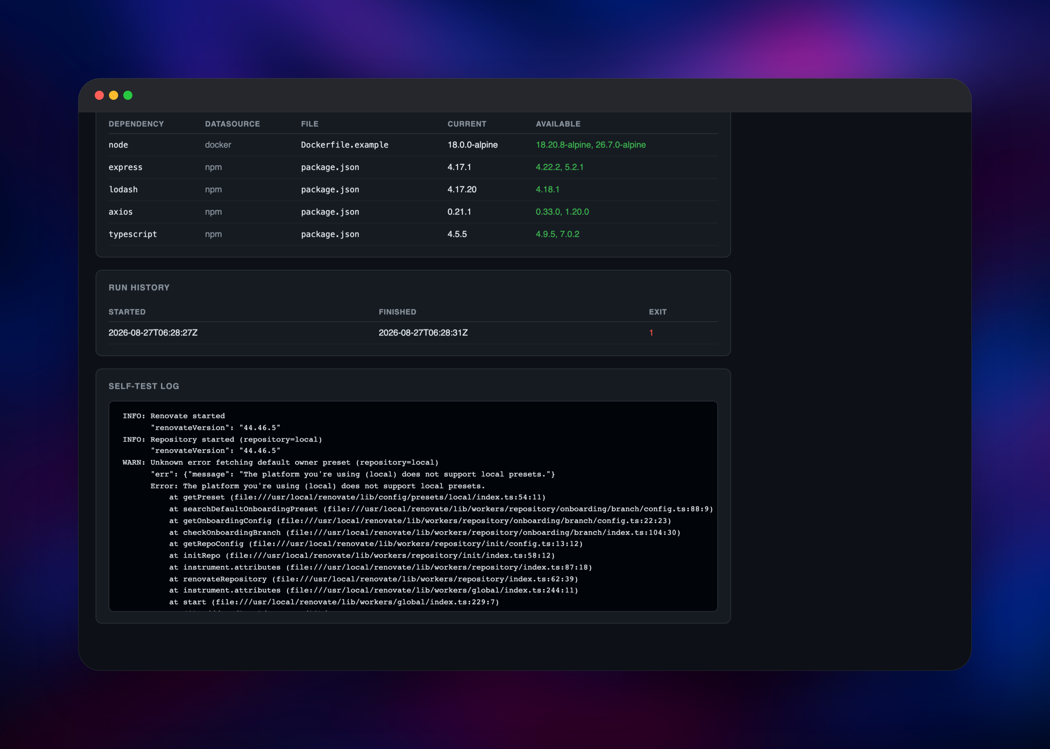Click finish time 2026-08-27T06:28:31Z

[423, 333]
